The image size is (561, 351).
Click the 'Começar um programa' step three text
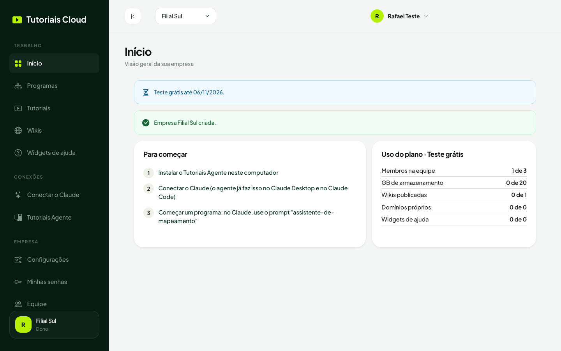pyautogui.click(x=246, y=217)
